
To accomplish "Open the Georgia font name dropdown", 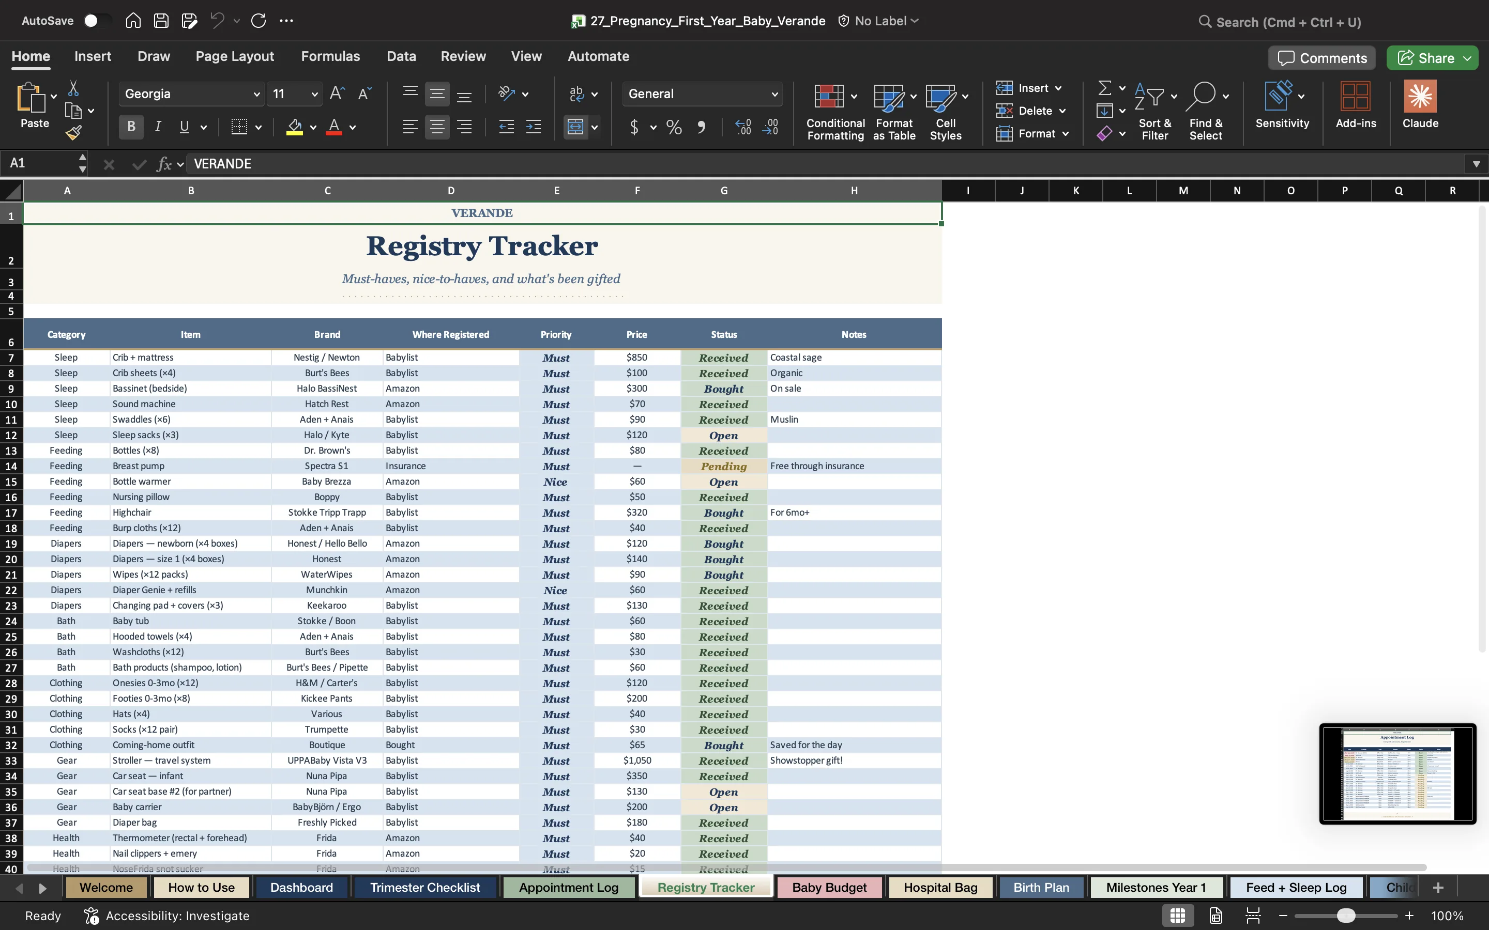I will click(x=256, y=94).
